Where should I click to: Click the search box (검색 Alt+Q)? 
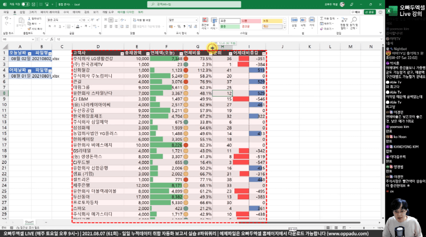194,4
